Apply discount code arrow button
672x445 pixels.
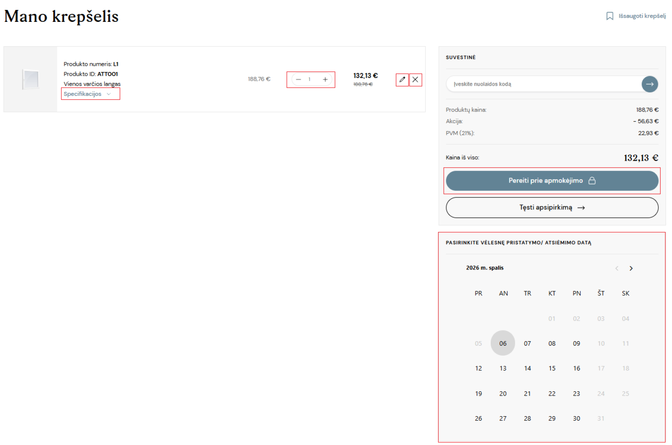(x=650, y=84)
